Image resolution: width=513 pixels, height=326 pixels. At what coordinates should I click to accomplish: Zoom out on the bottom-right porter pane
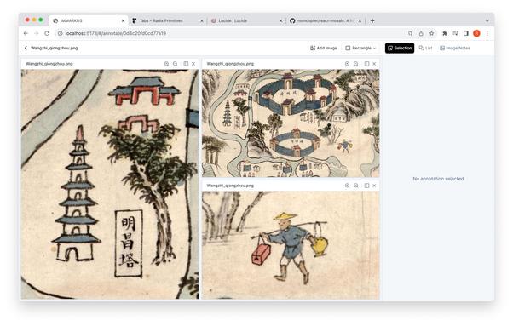[356, 186]
